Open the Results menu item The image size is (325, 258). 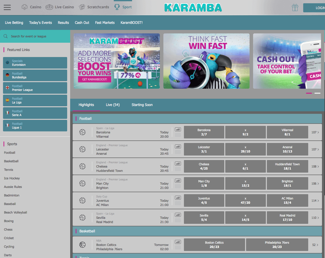(x=63, y=23)
